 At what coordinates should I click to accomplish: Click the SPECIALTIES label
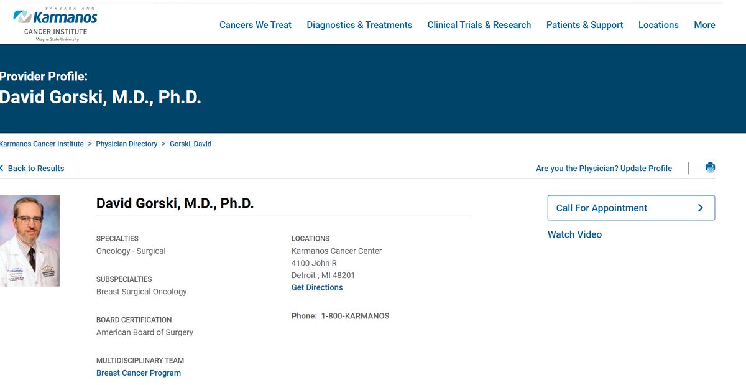coord(117,238)
